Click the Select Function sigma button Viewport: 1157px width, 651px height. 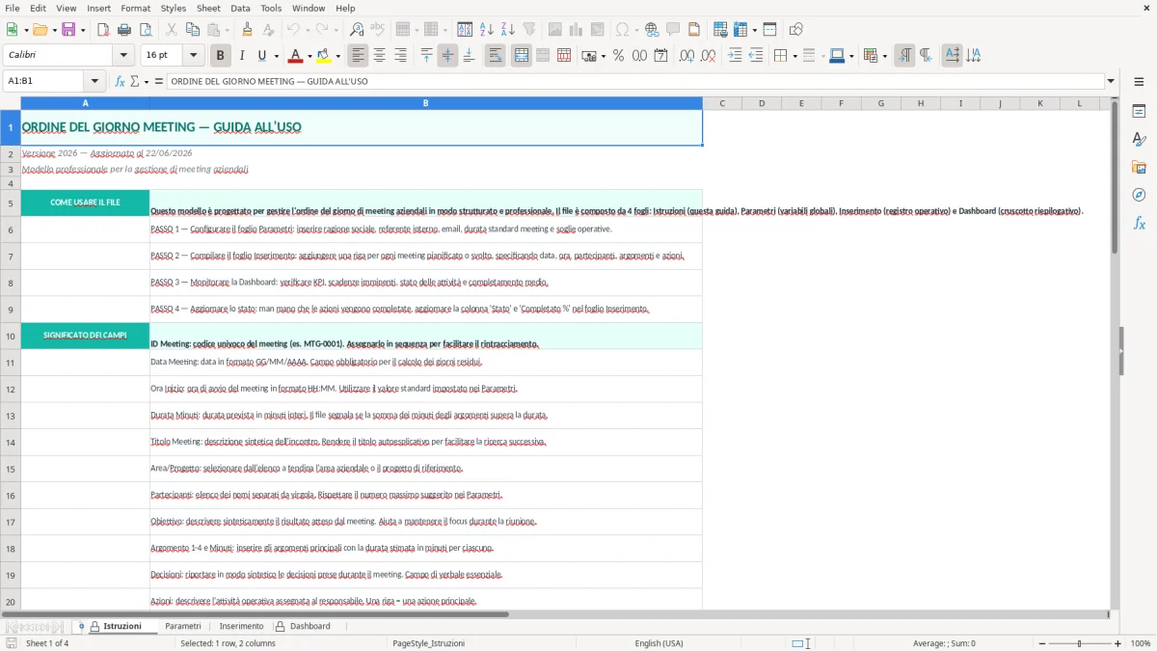coord(134,81)
